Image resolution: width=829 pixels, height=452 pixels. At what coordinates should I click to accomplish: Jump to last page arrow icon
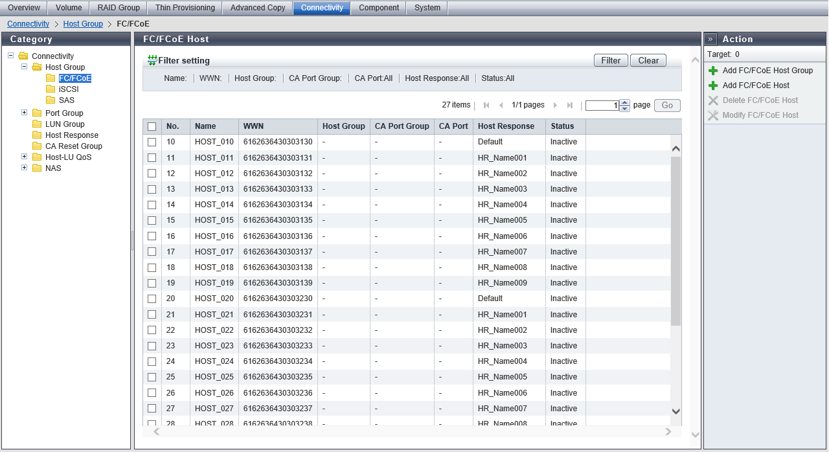(570, 105)
